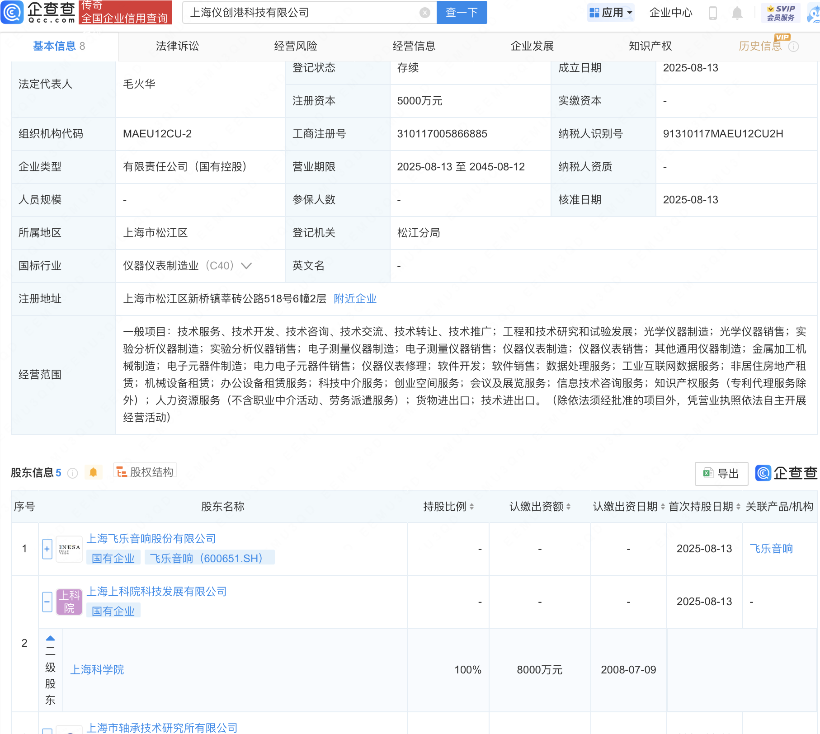Screen dimensions: 820x734
Task: Expand the 国标行业 C40 chevron
Action: pos(246,266)
